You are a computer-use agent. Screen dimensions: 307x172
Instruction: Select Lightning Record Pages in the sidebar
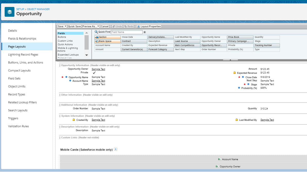pyautogui.click(x=23, y=55)
